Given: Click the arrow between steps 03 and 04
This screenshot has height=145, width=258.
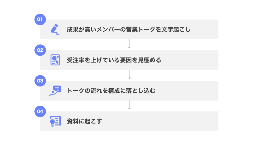Looking at the screenshot, I should [129, 105].
